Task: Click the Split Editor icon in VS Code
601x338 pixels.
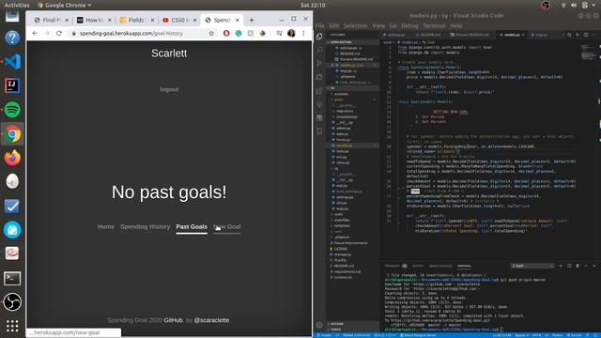Action: tap(586, 35)
